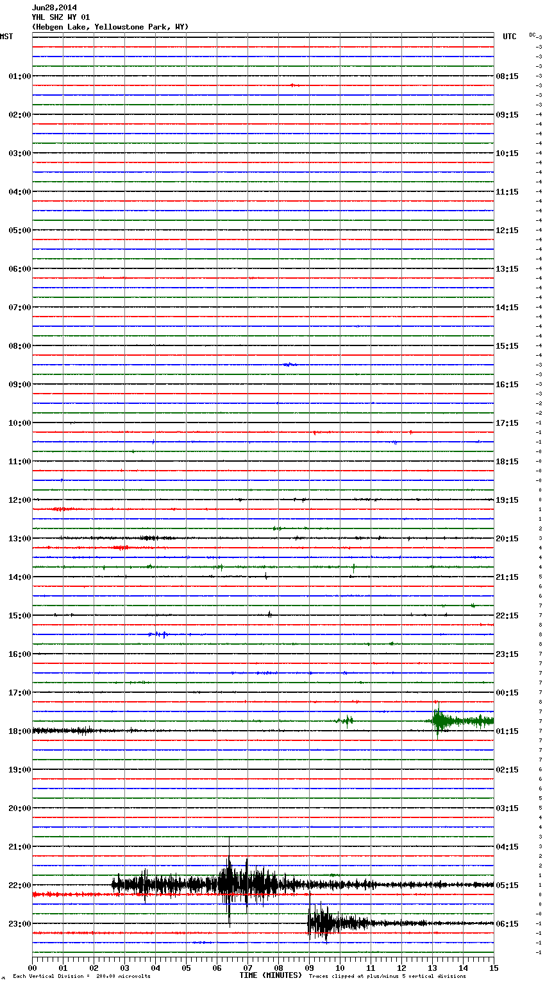
Task: Click the UTC timezone header
Action: pyautogui.click(x=509, y=37)
